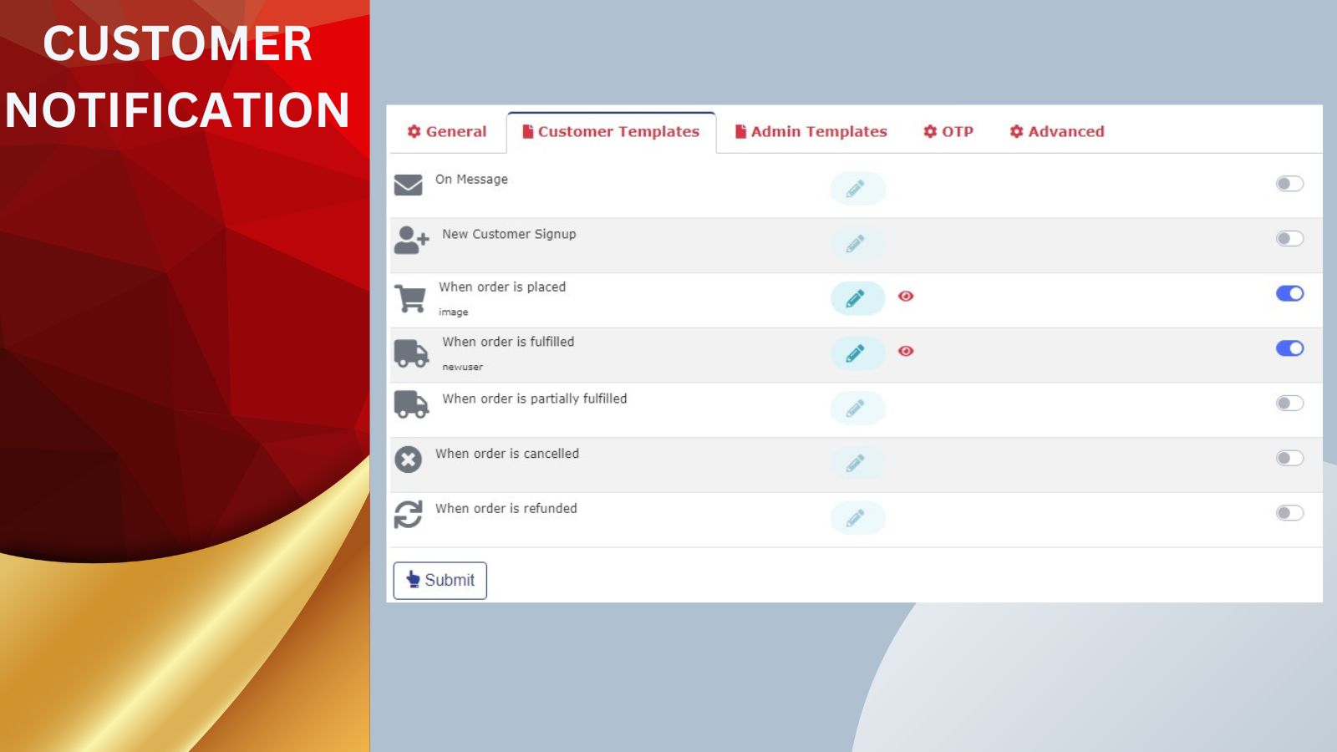Edit the order refunded template pencil
The image size is (1337, 752).
point(857,518)
